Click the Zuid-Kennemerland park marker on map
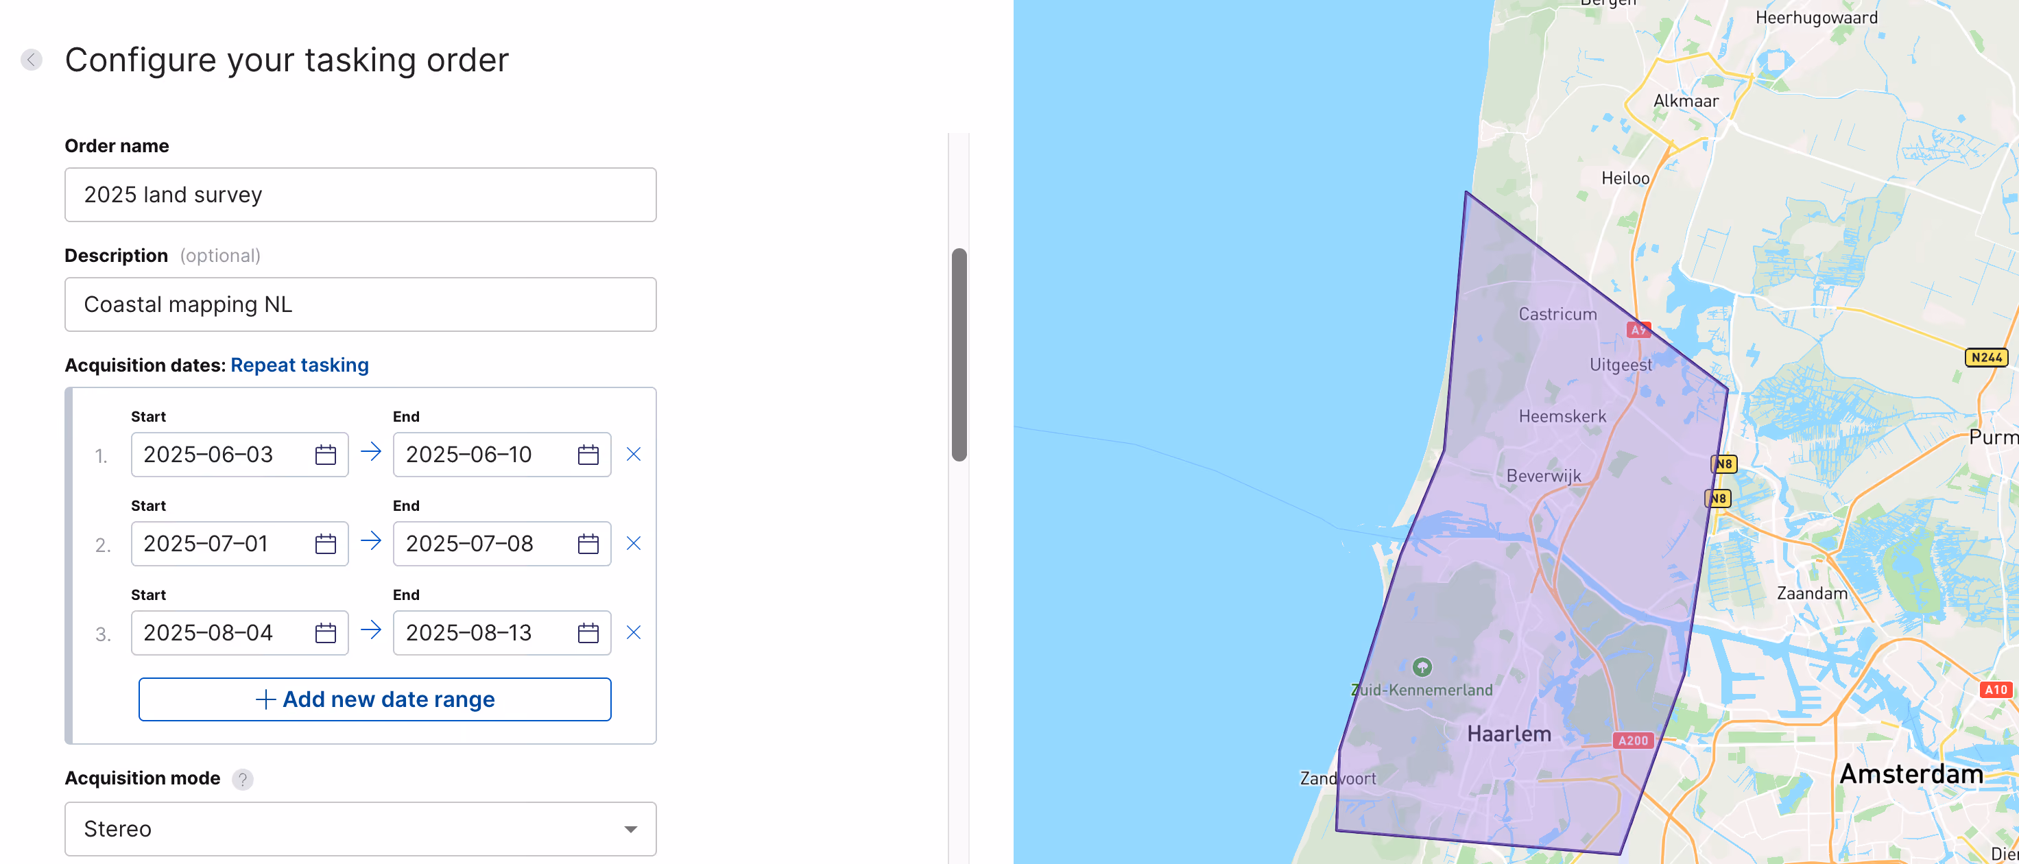Image resolution: width=2019 pixels, height=864 pixels. click(1422, 667)
